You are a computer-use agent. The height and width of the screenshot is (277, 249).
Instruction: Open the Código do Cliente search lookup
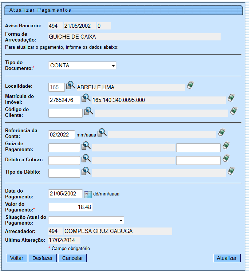(88, 111)
